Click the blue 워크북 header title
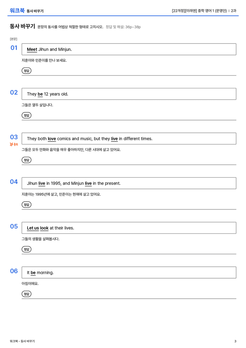246x348 pixels. click(x=17, y=11)
